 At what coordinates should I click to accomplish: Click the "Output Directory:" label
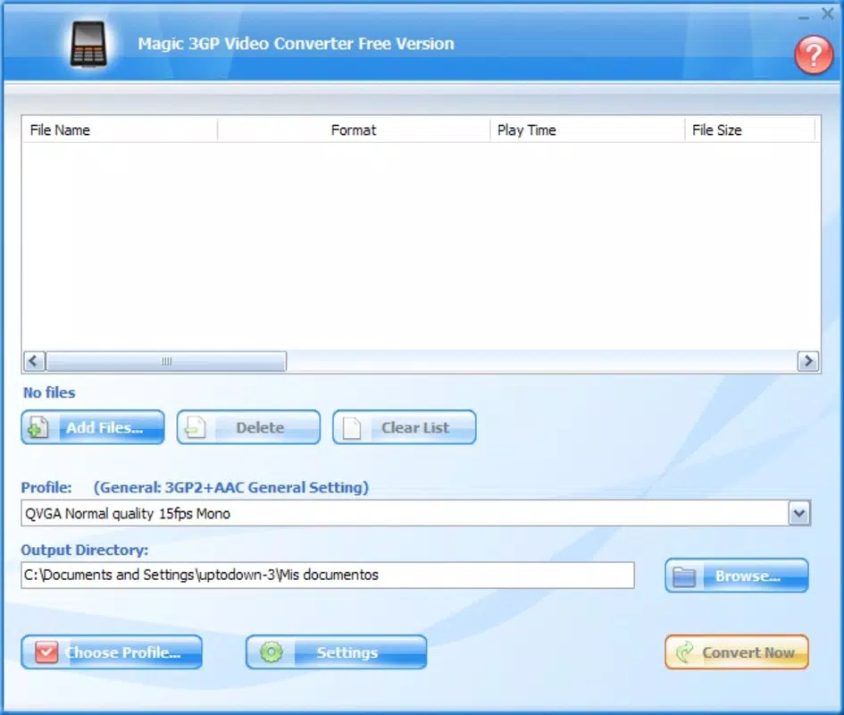tap(85, 550)
